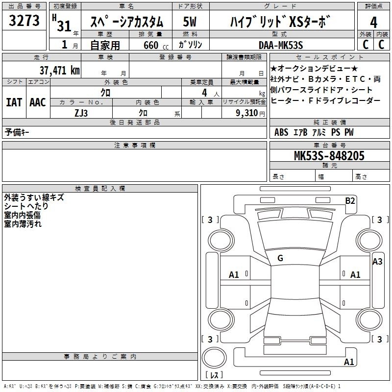Click the color code ZJ3
The image size is (392, 392).
click(81, 112)
